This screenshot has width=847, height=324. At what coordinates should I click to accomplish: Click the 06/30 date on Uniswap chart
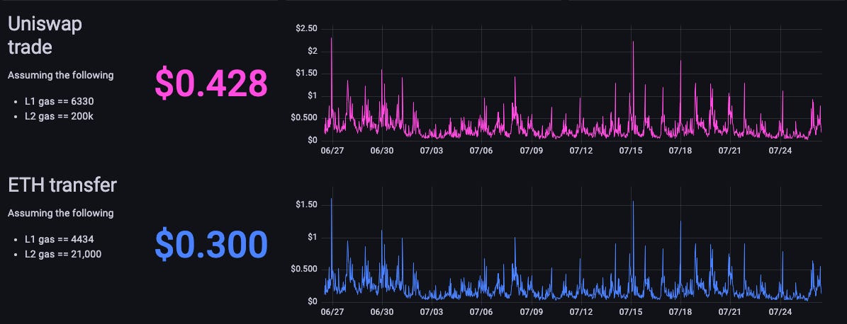point(382,151)
